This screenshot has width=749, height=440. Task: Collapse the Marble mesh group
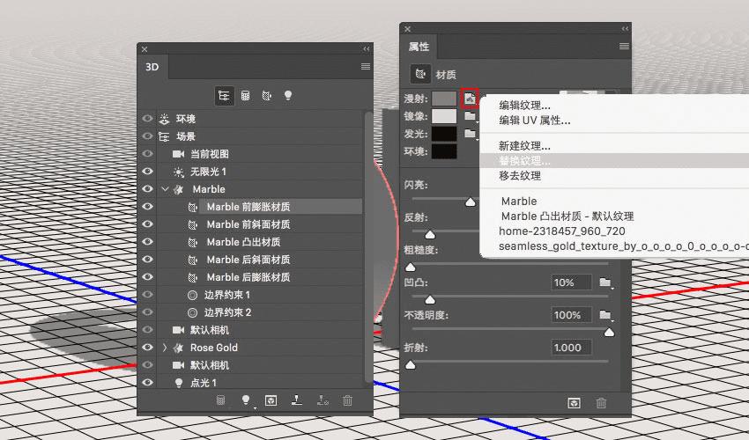pos(165,189)
